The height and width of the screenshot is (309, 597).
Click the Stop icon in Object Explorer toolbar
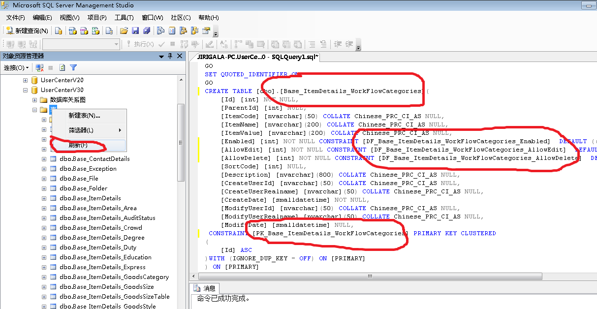click(x=51, y=67)
